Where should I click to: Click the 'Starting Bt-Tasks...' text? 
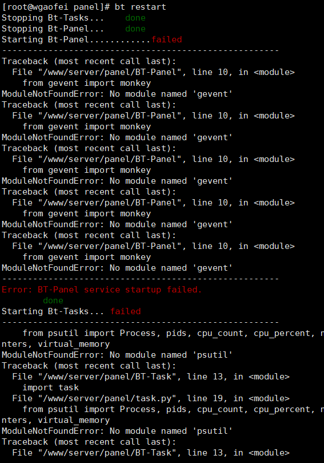(53, 311)
